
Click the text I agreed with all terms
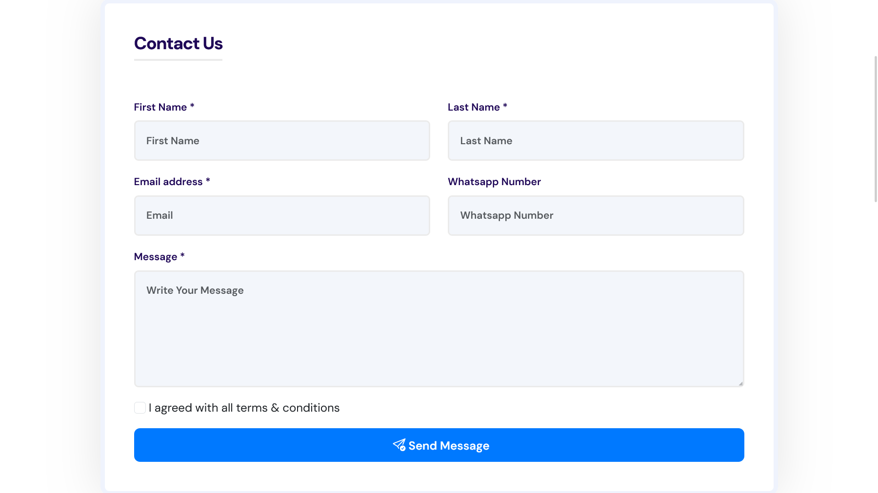(244, 408)
